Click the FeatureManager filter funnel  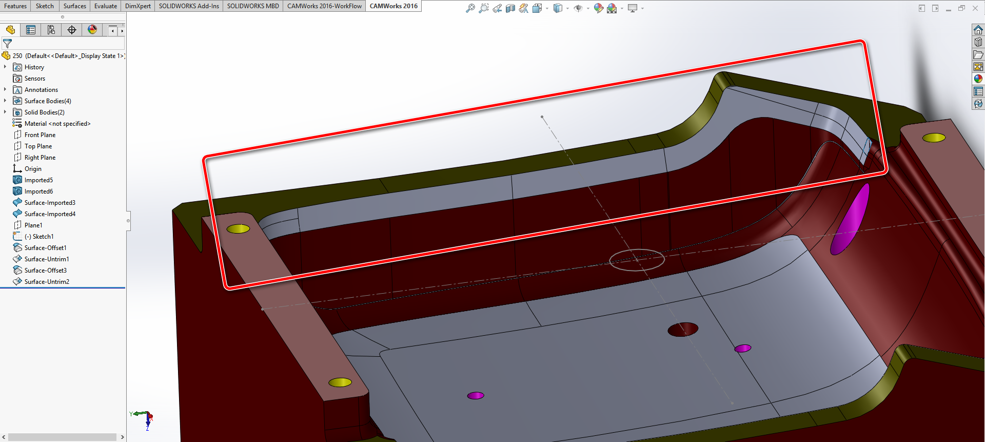(x=8, y=44)
